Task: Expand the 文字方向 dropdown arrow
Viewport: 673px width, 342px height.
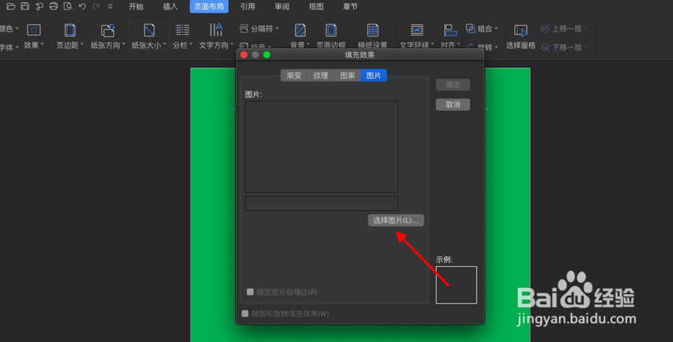Action: point(232,44)
